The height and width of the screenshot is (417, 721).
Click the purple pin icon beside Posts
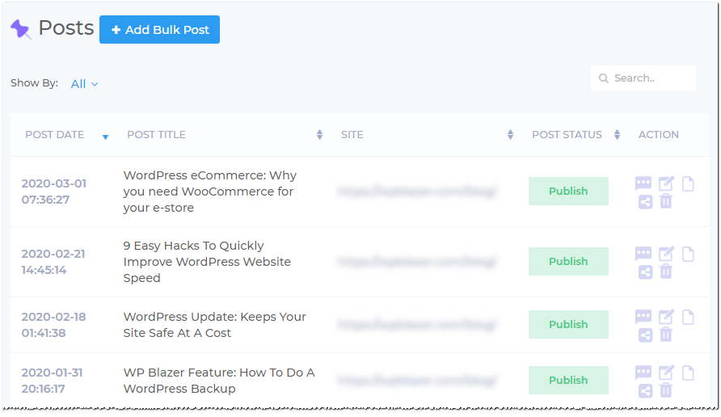(21, 29)
